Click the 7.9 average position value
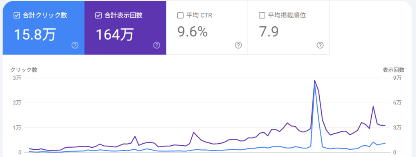The image size is (416, 157). [x=269, y=32]
